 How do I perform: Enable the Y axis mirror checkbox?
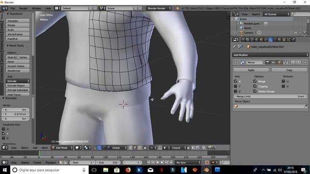[x=235, y=86]
